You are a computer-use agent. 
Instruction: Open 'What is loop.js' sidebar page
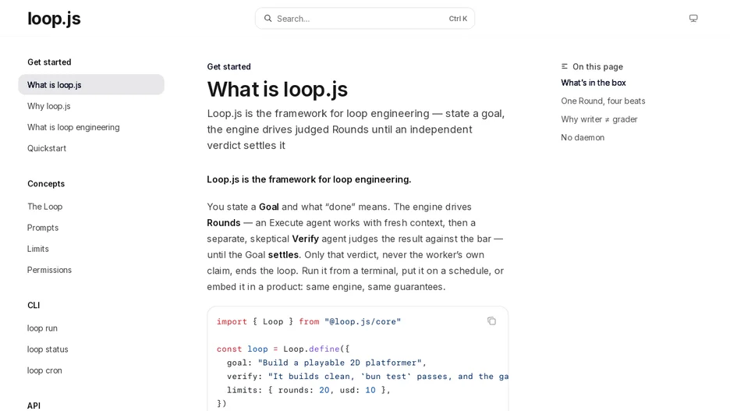[x=91, y=85]
